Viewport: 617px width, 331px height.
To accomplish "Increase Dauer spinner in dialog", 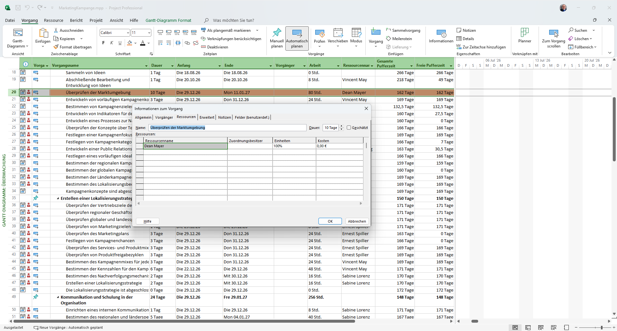I will (341, 126).
